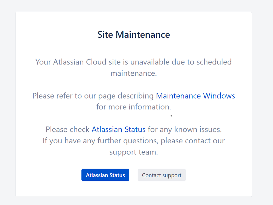The image size is (273, 205).
Task: Click the words 'Please check'
Action: click(x=67, y=129)
